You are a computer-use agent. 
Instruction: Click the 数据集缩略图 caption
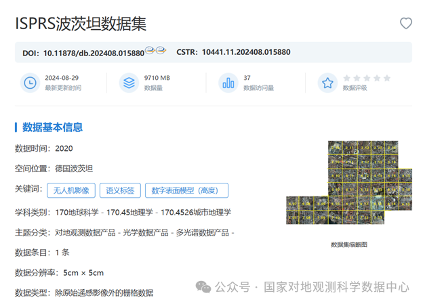point(349,244)
